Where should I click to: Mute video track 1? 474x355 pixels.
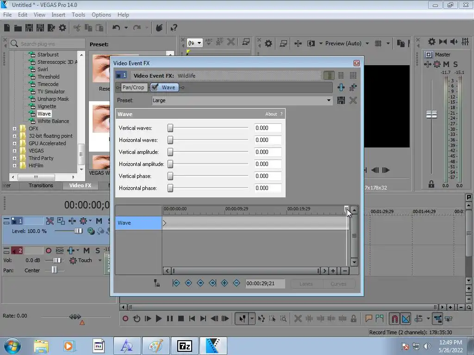pos(99,221)
